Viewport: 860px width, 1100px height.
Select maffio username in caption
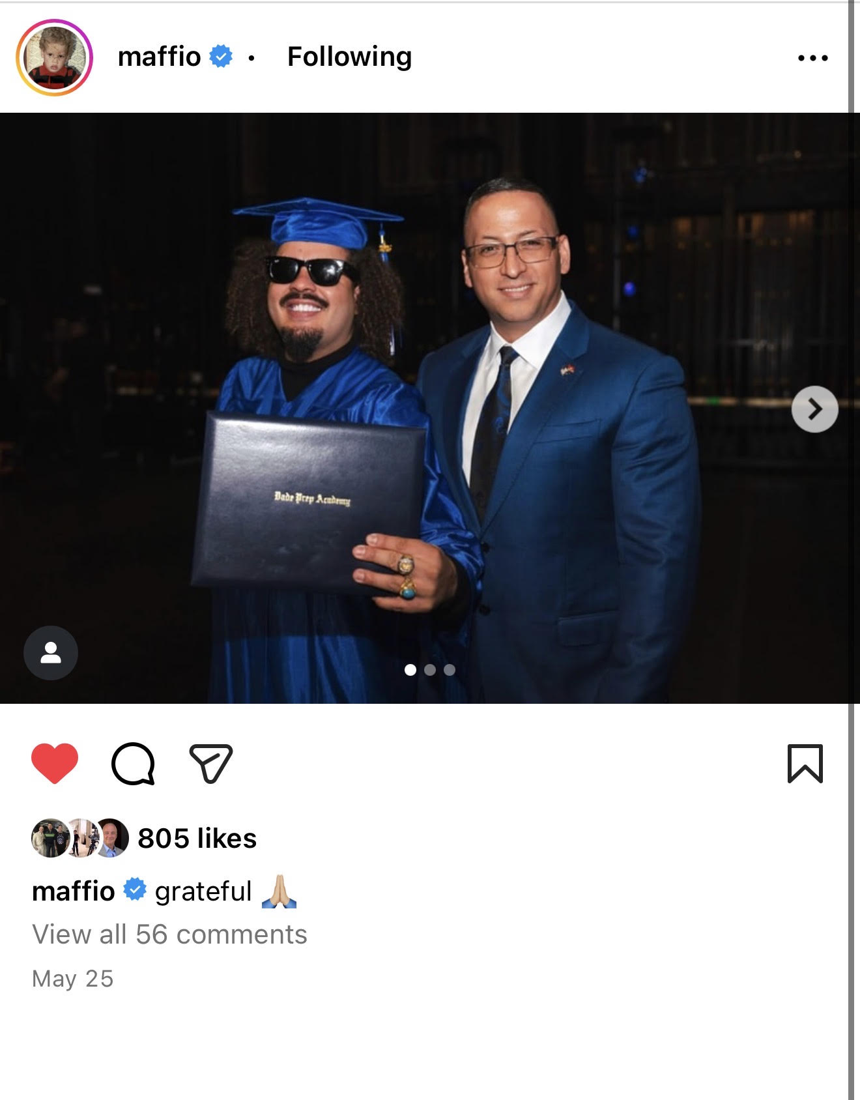74,891
